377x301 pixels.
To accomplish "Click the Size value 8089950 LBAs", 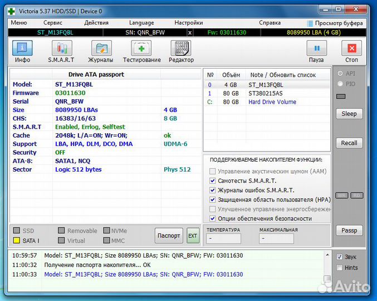I will pos(76,110).
